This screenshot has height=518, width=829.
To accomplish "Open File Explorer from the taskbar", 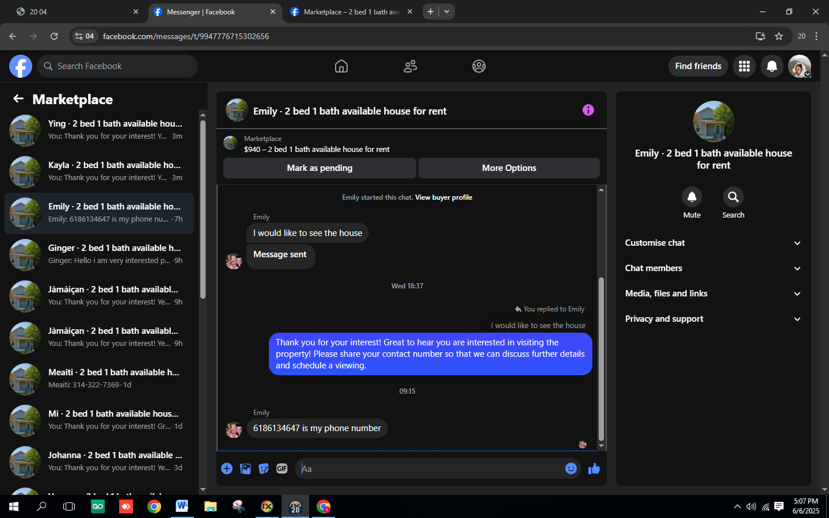I will [210, 506].
